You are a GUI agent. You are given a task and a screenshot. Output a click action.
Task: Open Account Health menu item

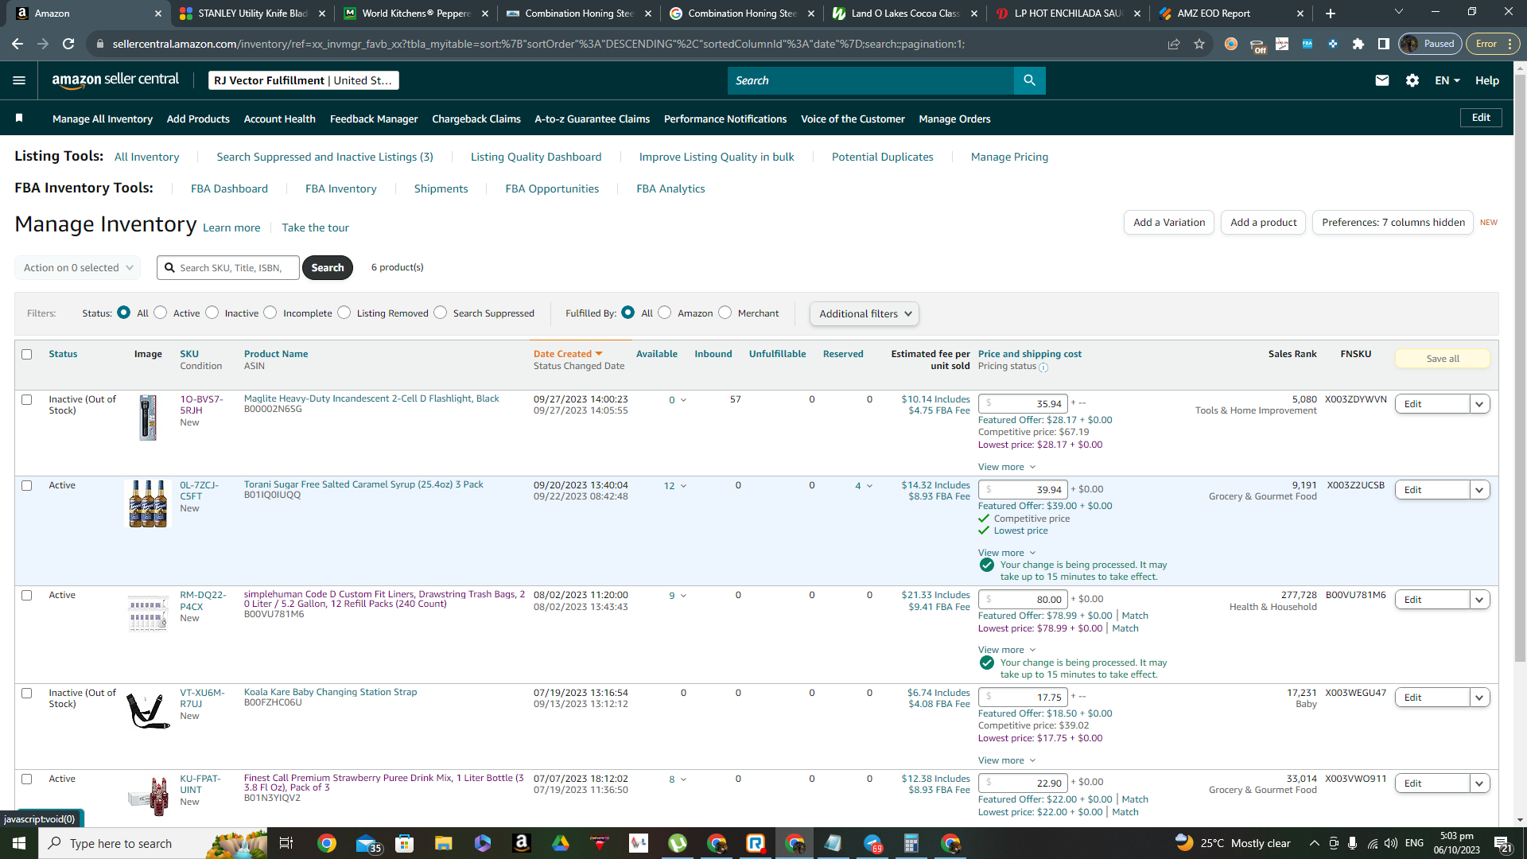(279, 119)
